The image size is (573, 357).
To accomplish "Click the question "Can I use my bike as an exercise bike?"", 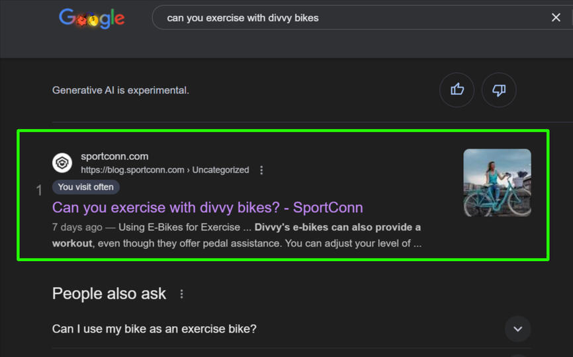I will click(x=154, y=329).
